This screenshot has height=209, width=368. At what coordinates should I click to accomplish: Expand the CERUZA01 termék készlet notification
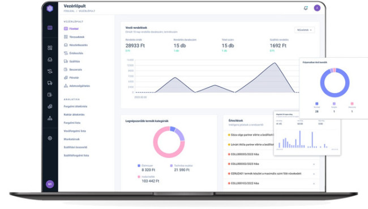click(271, 173)
